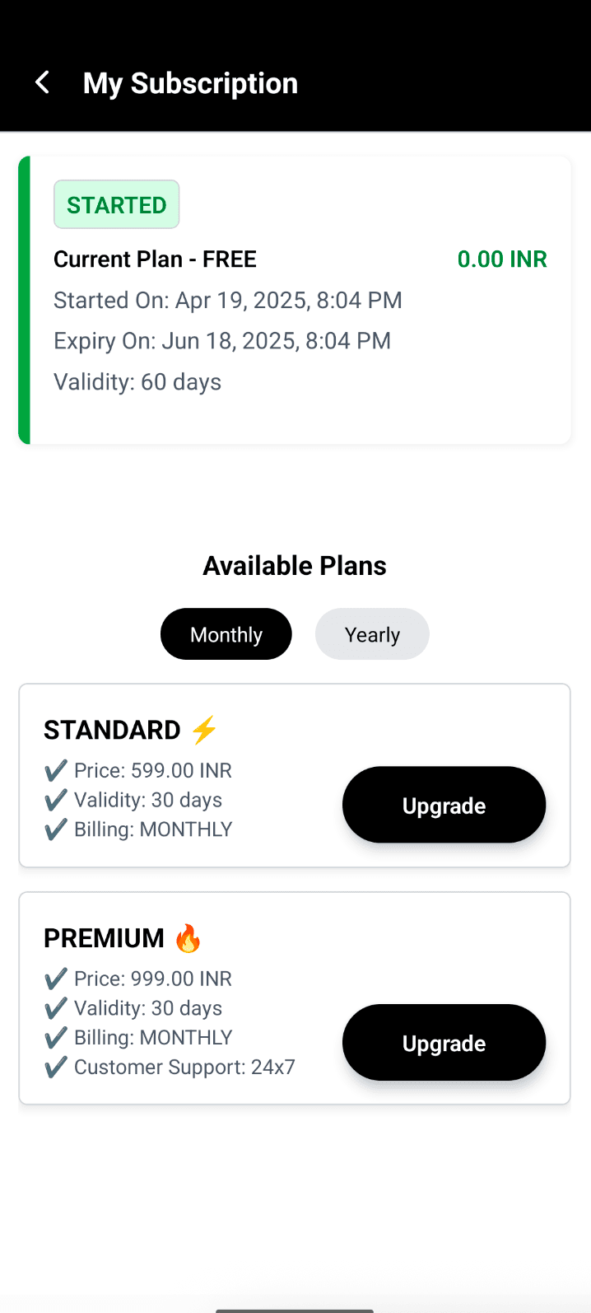Click the Available Plans heading
The image size is (591, 1313).
[x=295, y=565]
